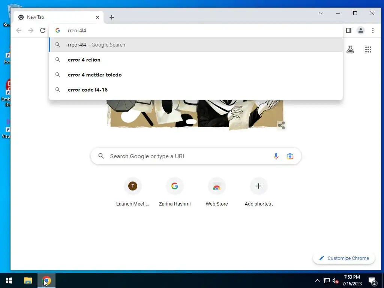Open the Google apps grid

[x=368, y=49]
